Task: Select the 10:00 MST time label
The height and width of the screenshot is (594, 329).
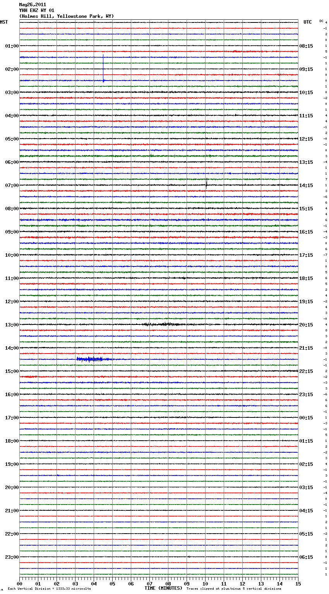Action: [12, 255]
